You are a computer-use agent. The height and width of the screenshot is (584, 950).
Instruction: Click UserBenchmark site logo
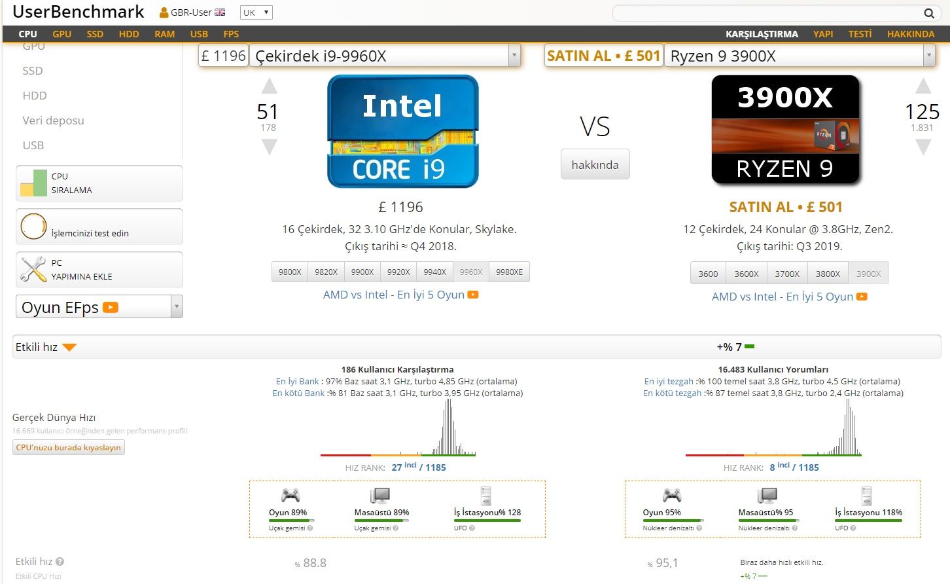[79, 12]
